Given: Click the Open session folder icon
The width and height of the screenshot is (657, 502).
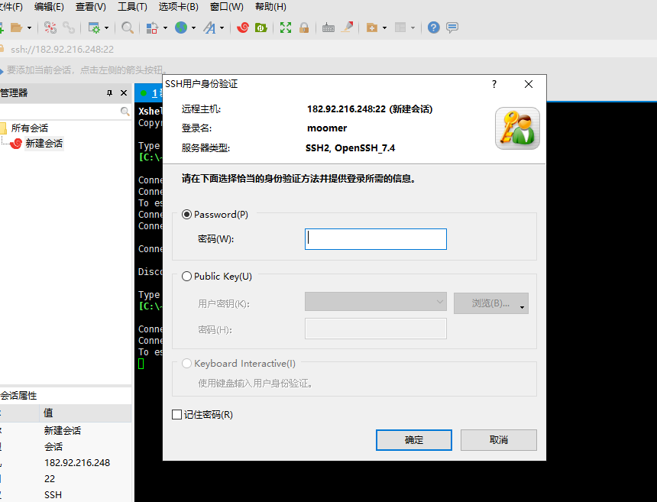Looking at the screenshot, I should pos(16,28).
